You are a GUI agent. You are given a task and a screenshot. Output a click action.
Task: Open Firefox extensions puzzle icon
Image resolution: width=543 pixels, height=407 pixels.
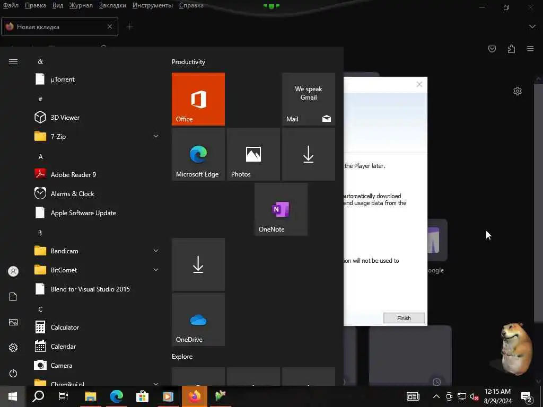[x=511, y=49]
